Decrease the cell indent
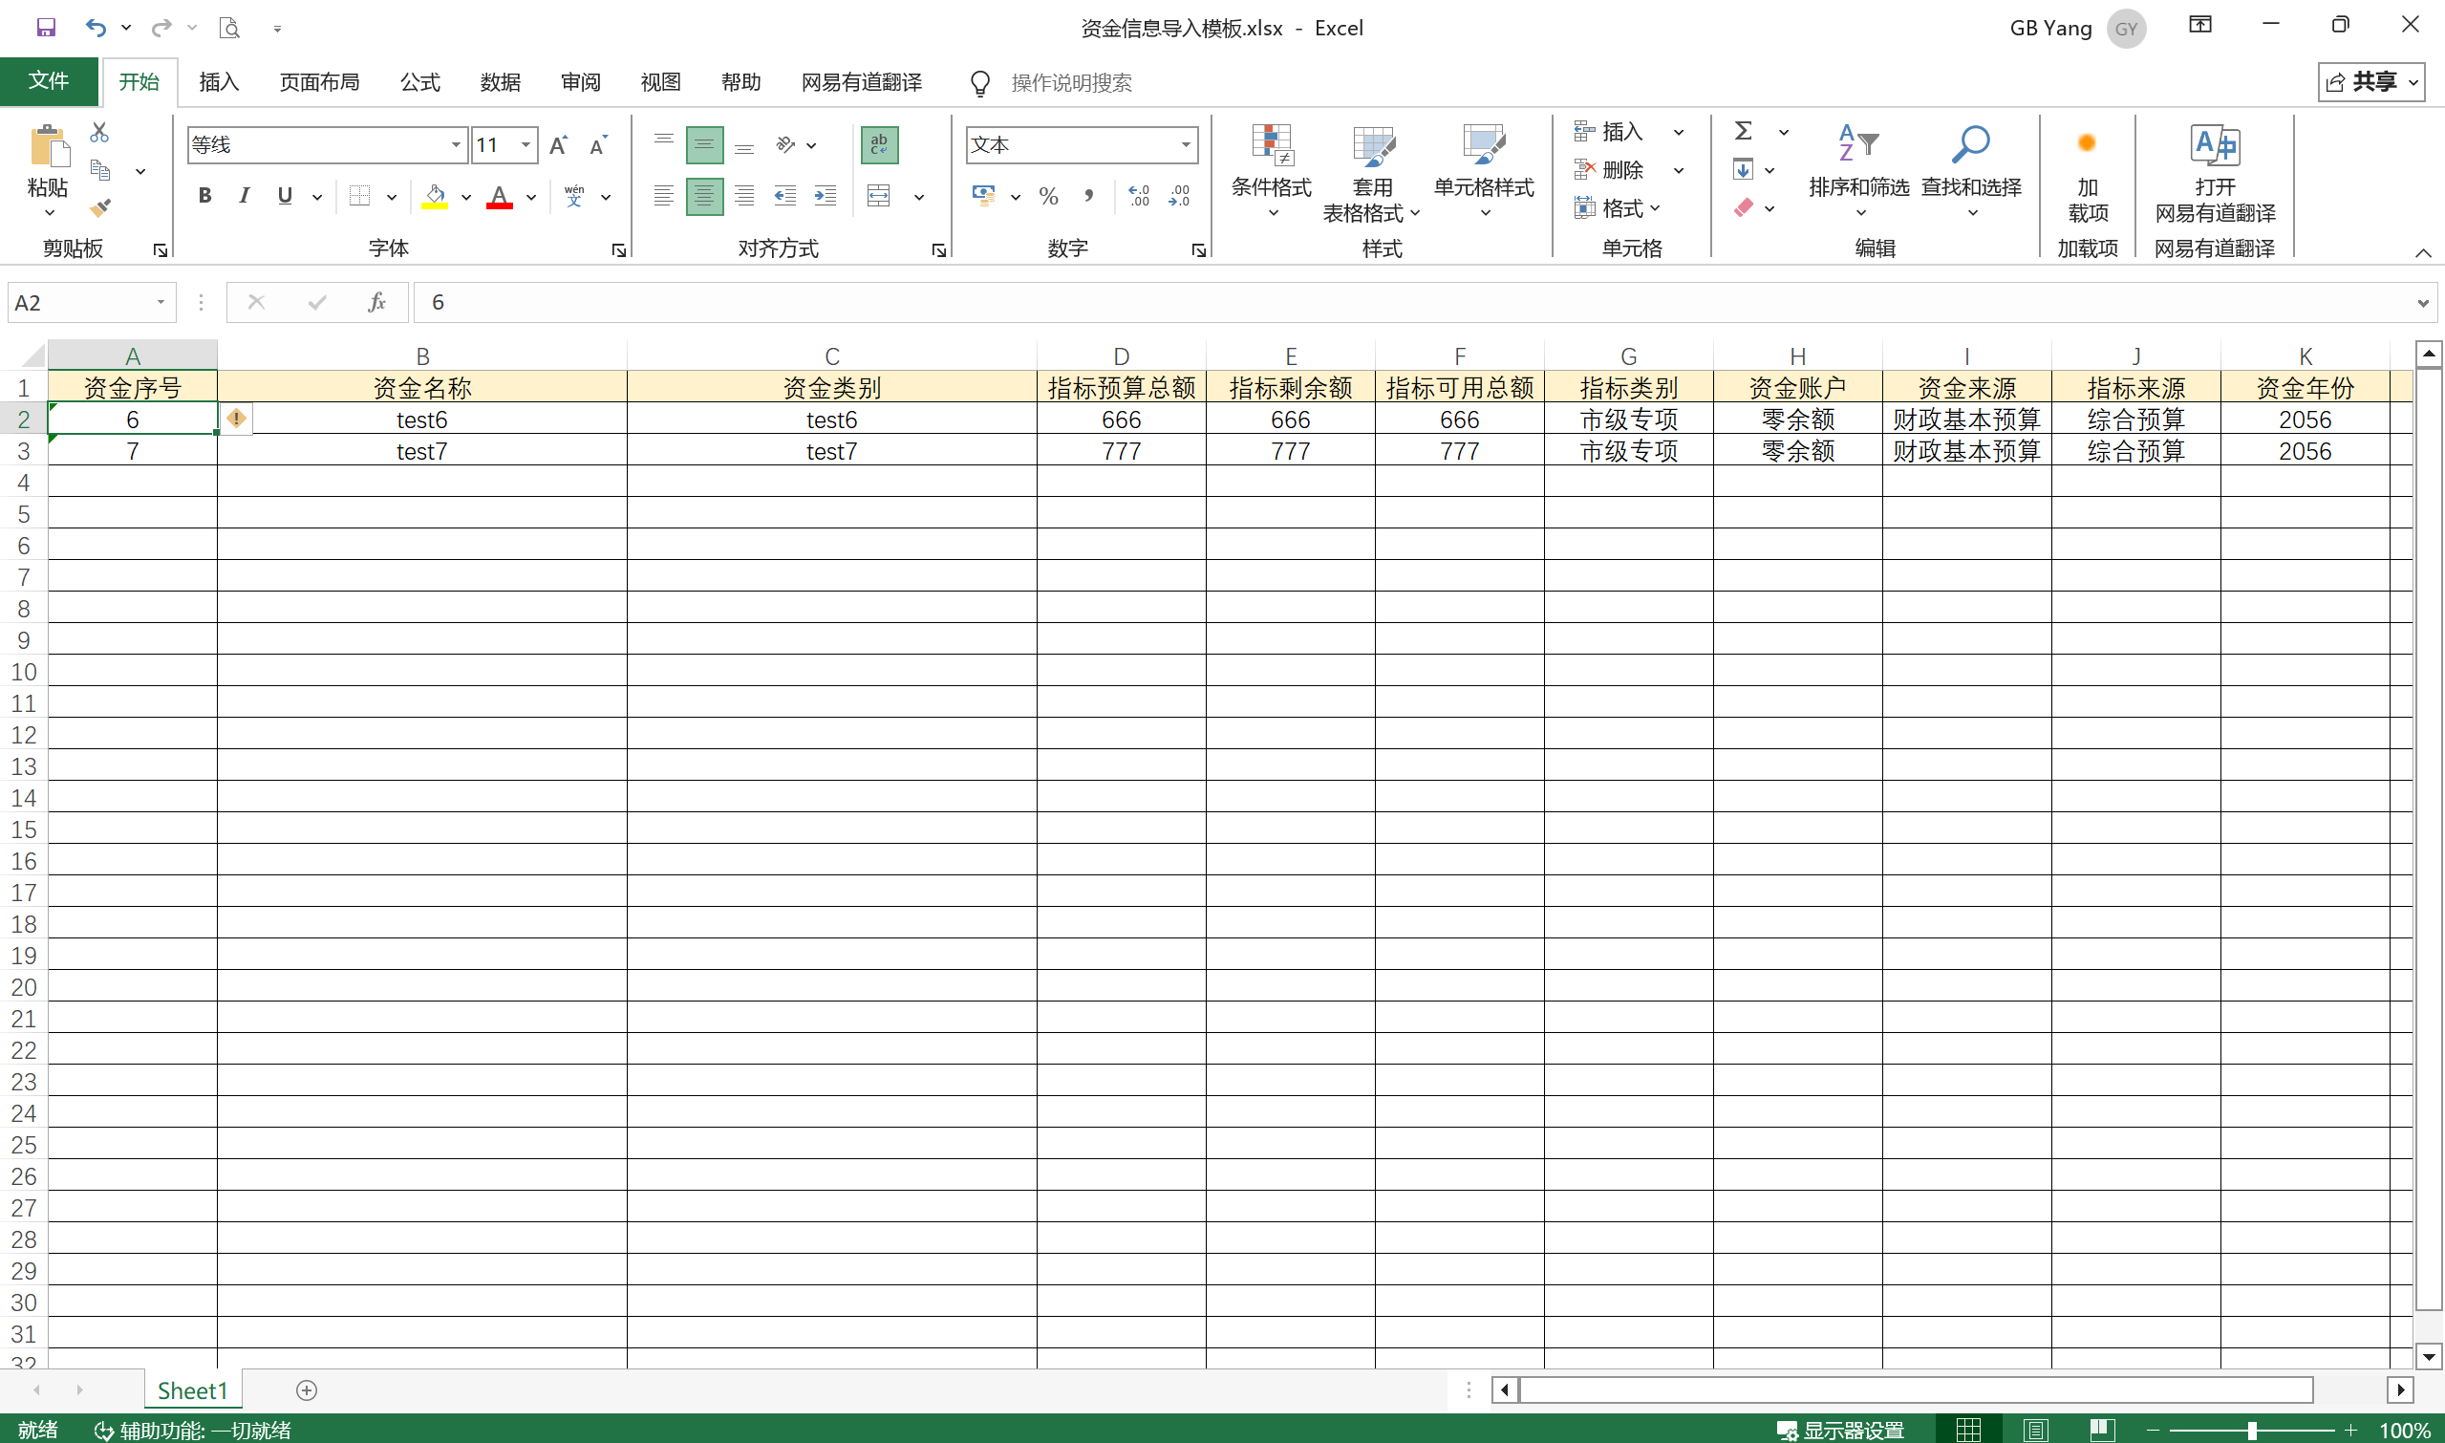This screenshot has height=1443, width=2445. (x=784, y=197)
